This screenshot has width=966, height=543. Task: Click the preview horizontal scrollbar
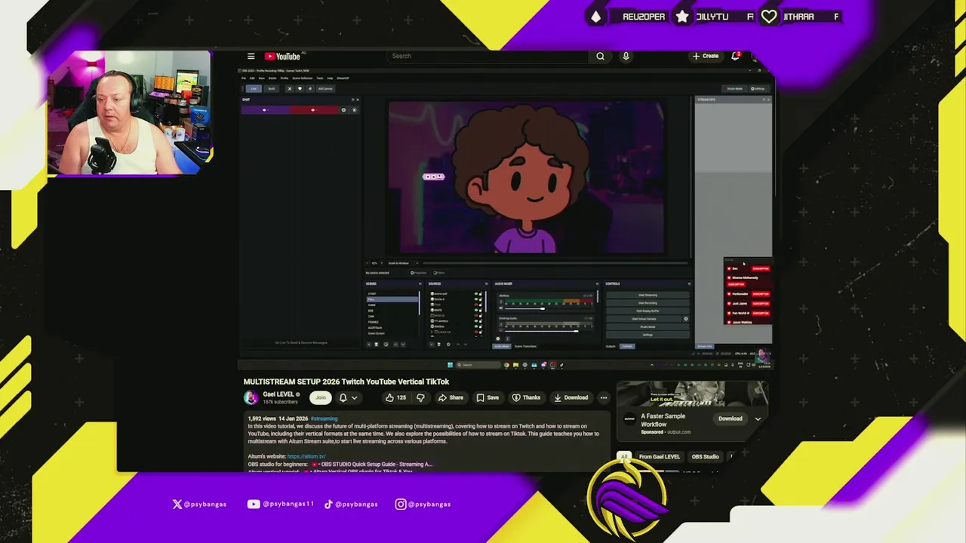555,263
